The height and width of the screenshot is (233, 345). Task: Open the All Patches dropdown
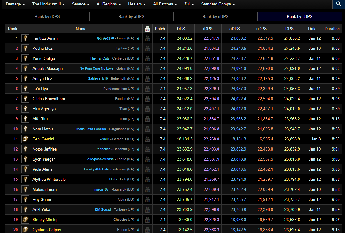coord(165,4)
